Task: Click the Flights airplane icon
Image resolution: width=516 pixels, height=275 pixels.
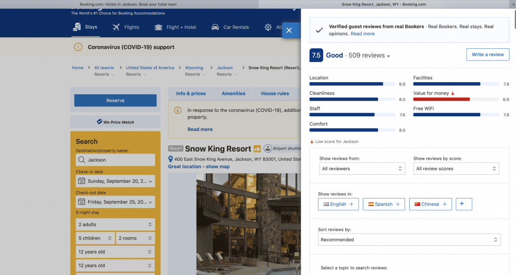Action: 116,27
